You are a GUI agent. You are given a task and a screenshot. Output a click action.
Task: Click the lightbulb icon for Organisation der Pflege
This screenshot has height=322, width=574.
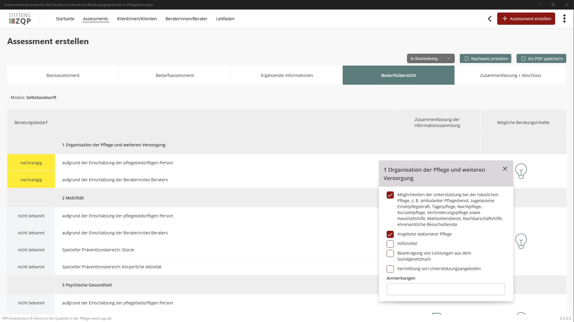tap(521, 171)
